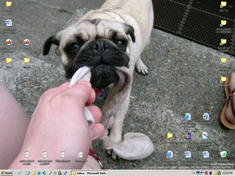
Task: Click the Windows Start button
Action: pyautogui.click(x=6, y=173)
